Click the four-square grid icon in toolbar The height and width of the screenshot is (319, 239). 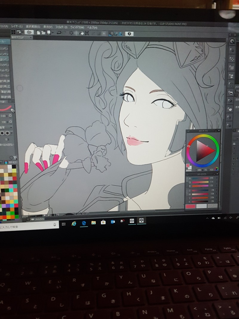tap(13, 32)
